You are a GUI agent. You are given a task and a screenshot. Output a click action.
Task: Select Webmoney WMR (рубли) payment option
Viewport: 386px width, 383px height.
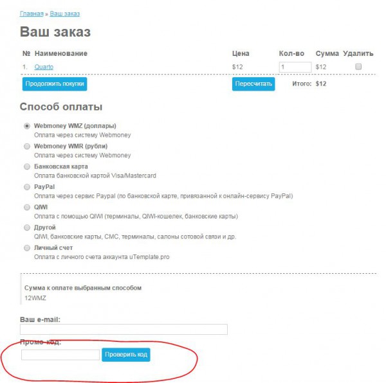click(x=27, y=147)
